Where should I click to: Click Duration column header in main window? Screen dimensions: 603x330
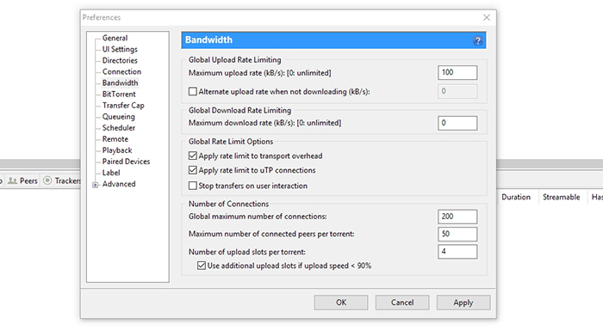coord(516,197)
